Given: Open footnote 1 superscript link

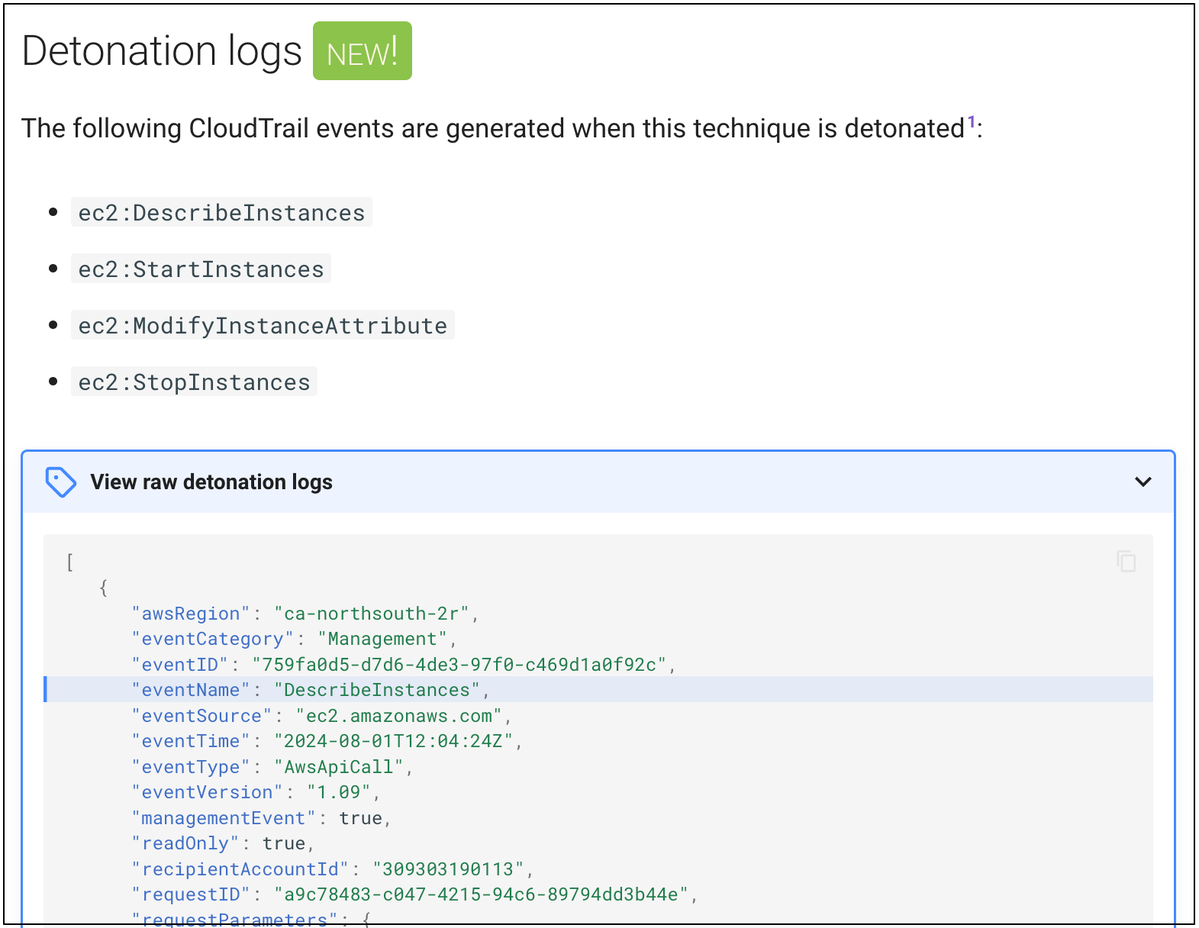Looking at the screenshot, I should (x=972, y=122).
